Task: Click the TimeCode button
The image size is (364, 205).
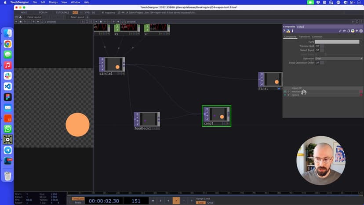Action: coord(77,198)
